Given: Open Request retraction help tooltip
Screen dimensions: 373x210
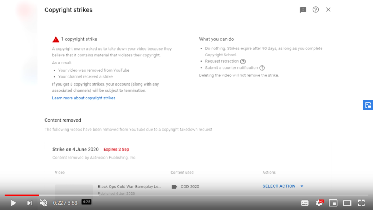Looking at the screenshot, I should pos(243,62).
